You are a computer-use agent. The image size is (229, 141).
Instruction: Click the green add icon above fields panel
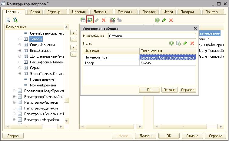(x=157, y=20)
